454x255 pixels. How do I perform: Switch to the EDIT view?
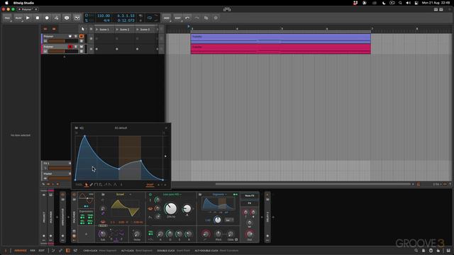click(42, 251)
